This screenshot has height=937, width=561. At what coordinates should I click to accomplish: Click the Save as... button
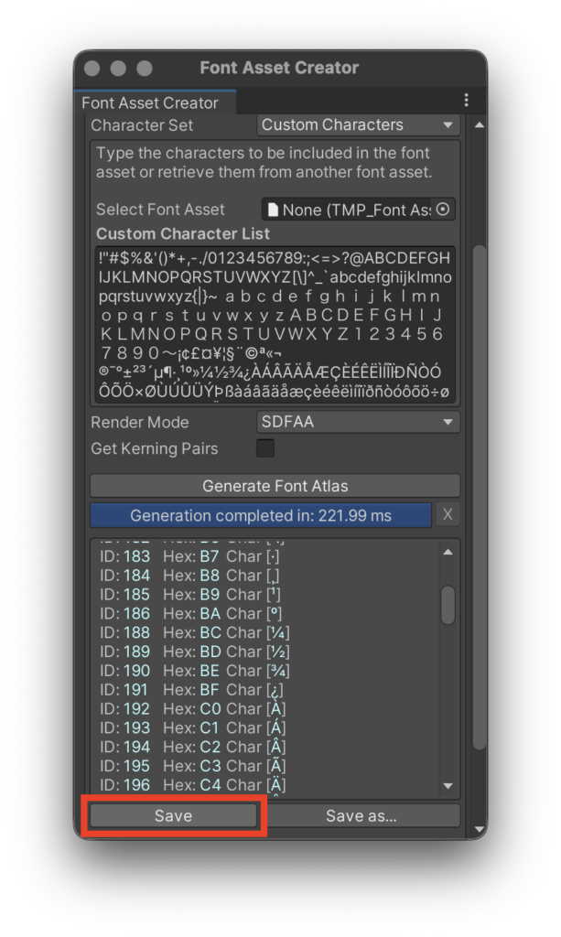[x=361, y=816]
